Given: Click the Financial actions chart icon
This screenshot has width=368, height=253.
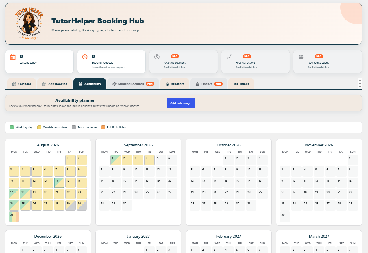Looking at the screenshot, I should pos(229,57).
